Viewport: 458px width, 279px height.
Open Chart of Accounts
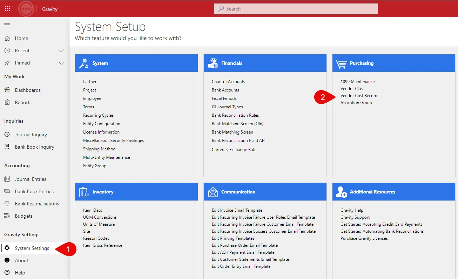[x=228, y=82]
